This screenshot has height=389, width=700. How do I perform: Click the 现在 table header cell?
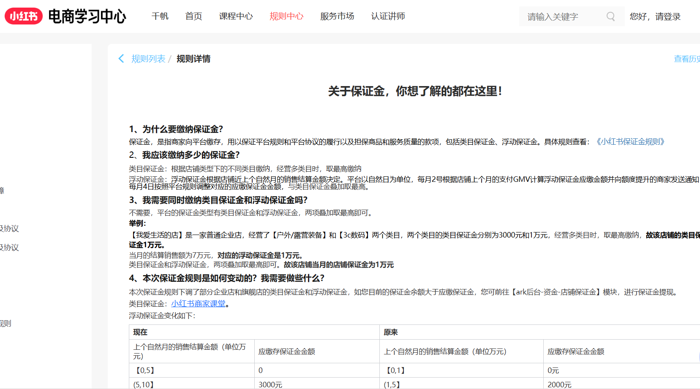coord(254,332)
